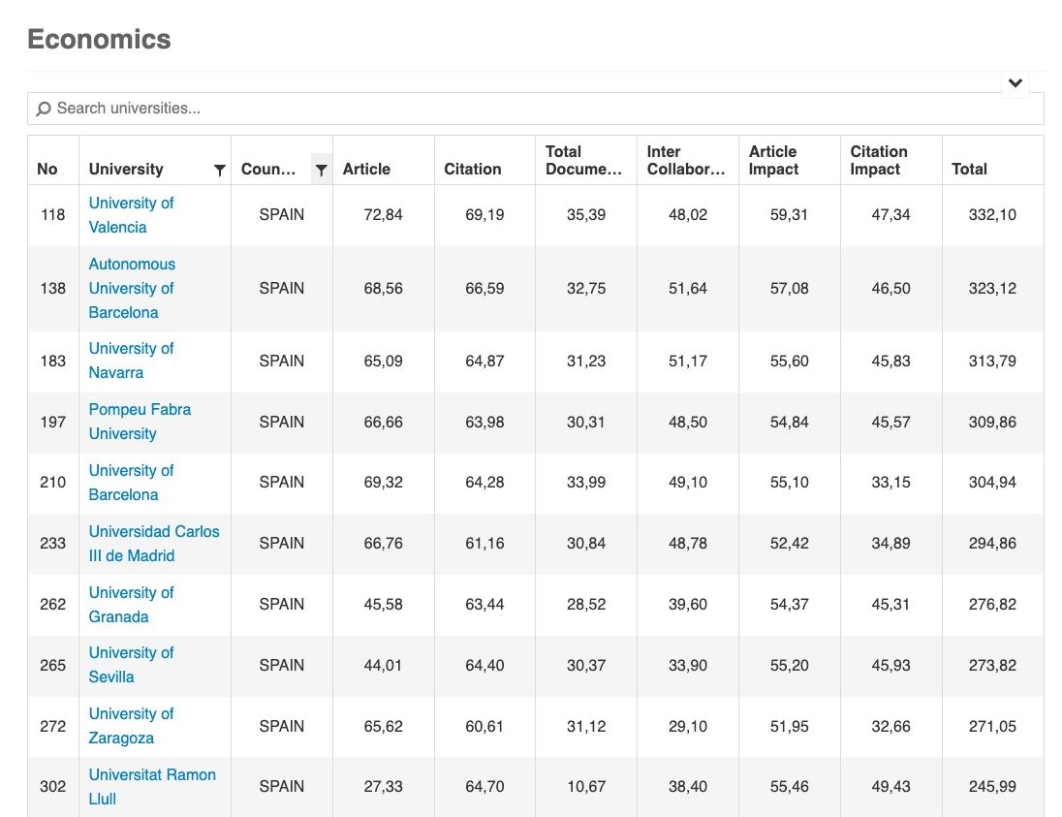The height and width of the screenshot is (817, 1062).
Task: Focus the Search universities field
Action: click(535, 109)
